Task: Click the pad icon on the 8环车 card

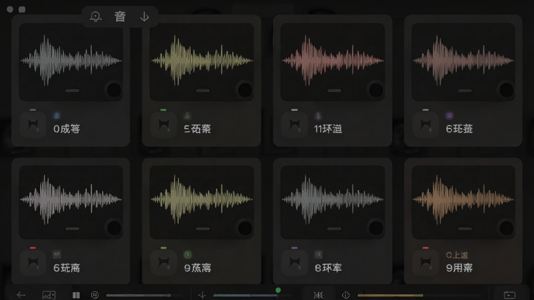Action: point(294,262)
